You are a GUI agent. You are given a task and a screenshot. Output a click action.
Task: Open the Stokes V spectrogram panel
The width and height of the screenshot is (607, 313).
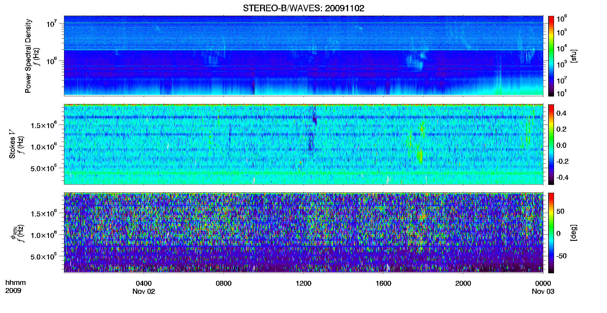coord(303,144)
